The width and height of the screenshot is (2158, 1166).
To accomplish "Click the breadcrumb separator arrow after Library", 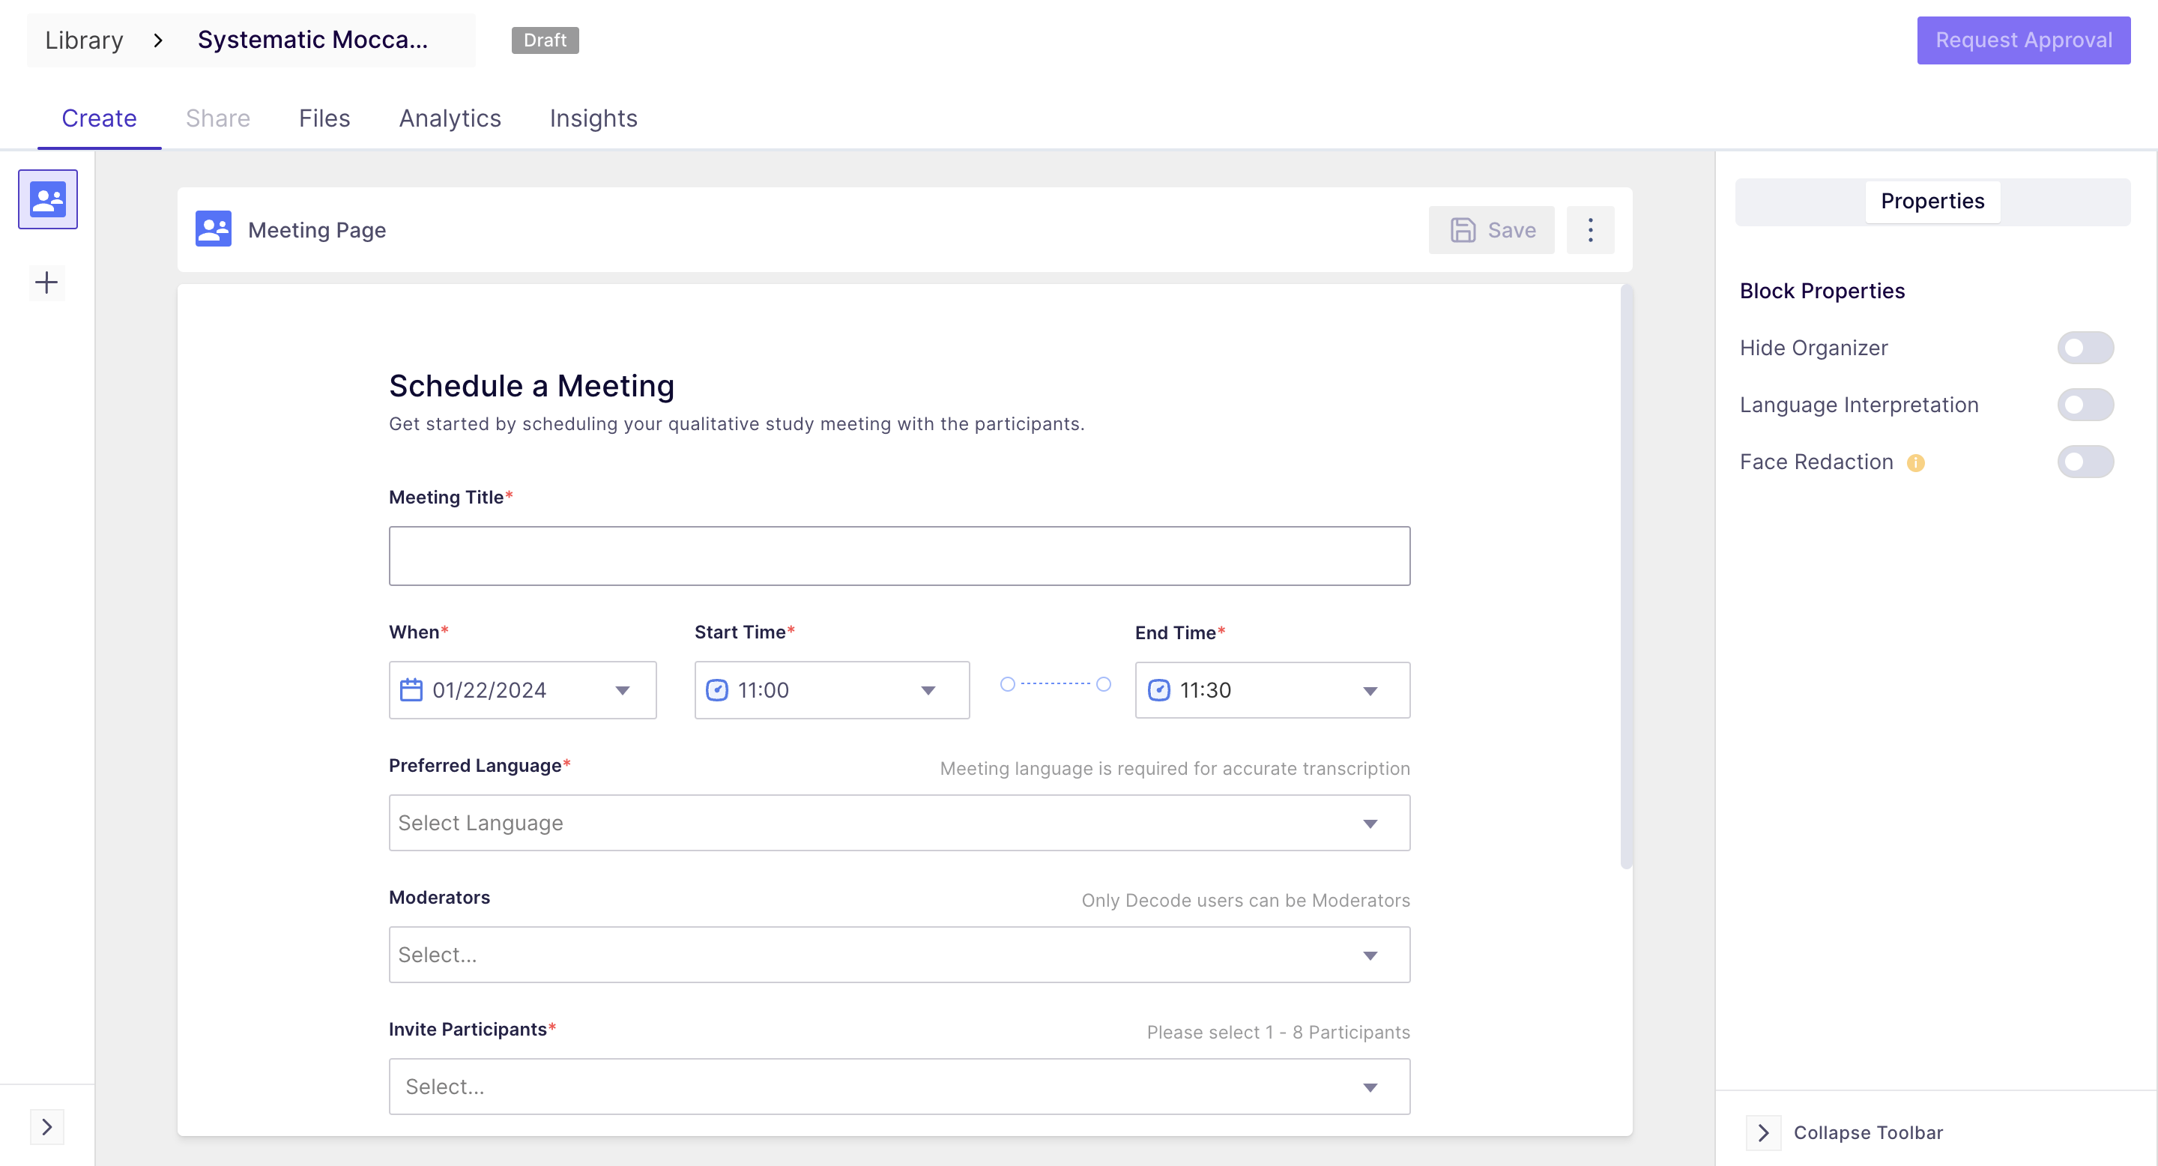I will (158, 40).
